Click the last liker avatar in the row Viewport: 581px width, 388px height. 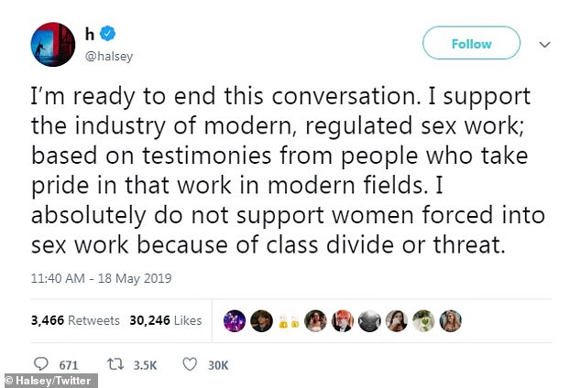450,320
